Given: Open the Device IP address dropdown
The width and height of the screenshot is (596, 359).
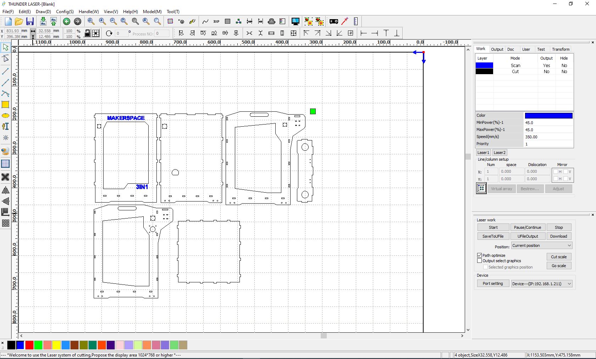Looking at the screenshot, I should pos(542,284).
